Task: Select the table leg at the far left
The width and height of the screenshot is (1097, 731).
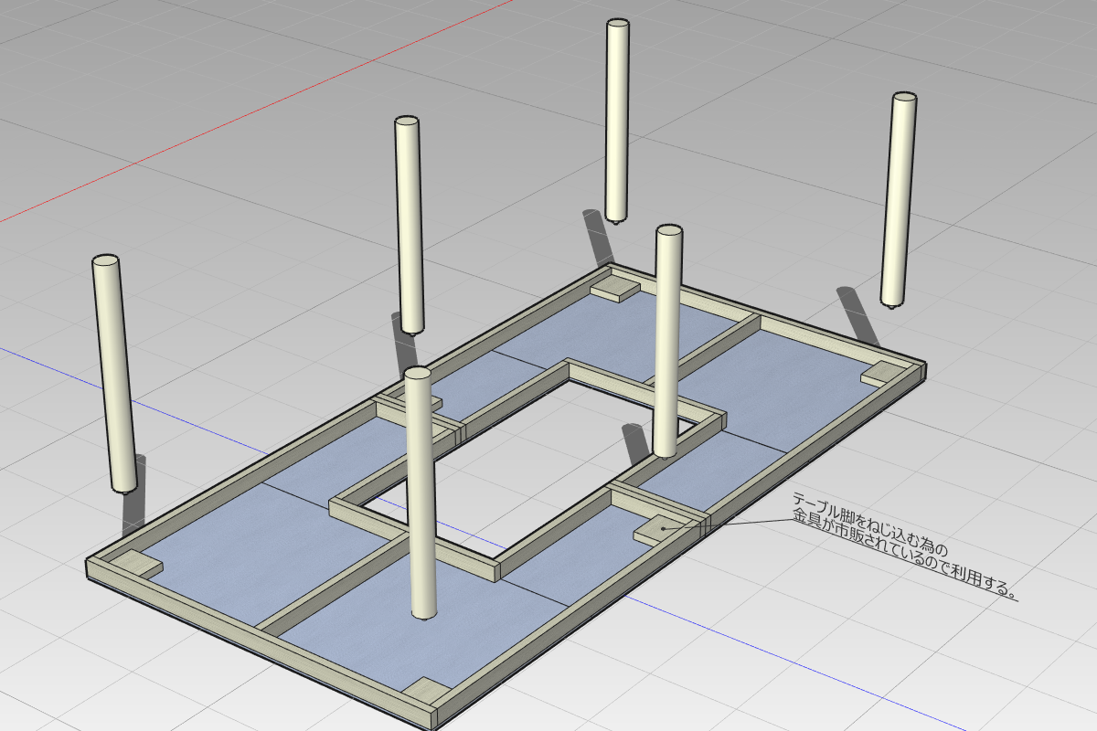Action: (114, 373)
